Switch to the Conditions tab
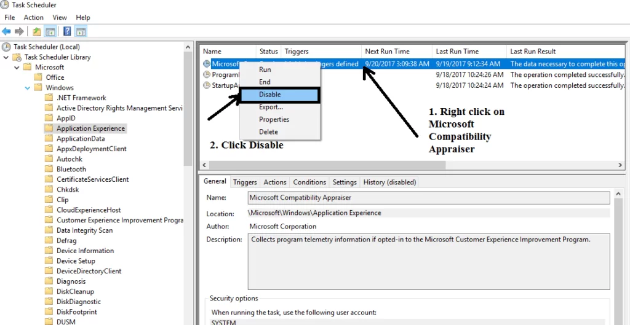Screen dimensions: 630x325 point(309,182)
